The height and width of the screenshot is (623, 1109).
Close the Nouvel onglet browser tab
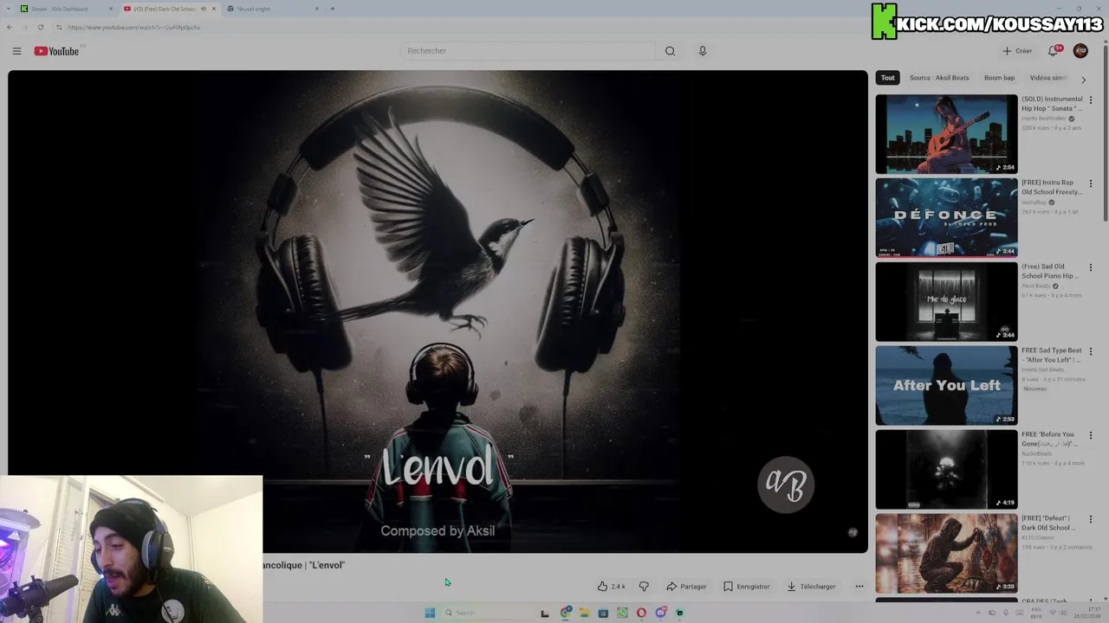(316, 9)
